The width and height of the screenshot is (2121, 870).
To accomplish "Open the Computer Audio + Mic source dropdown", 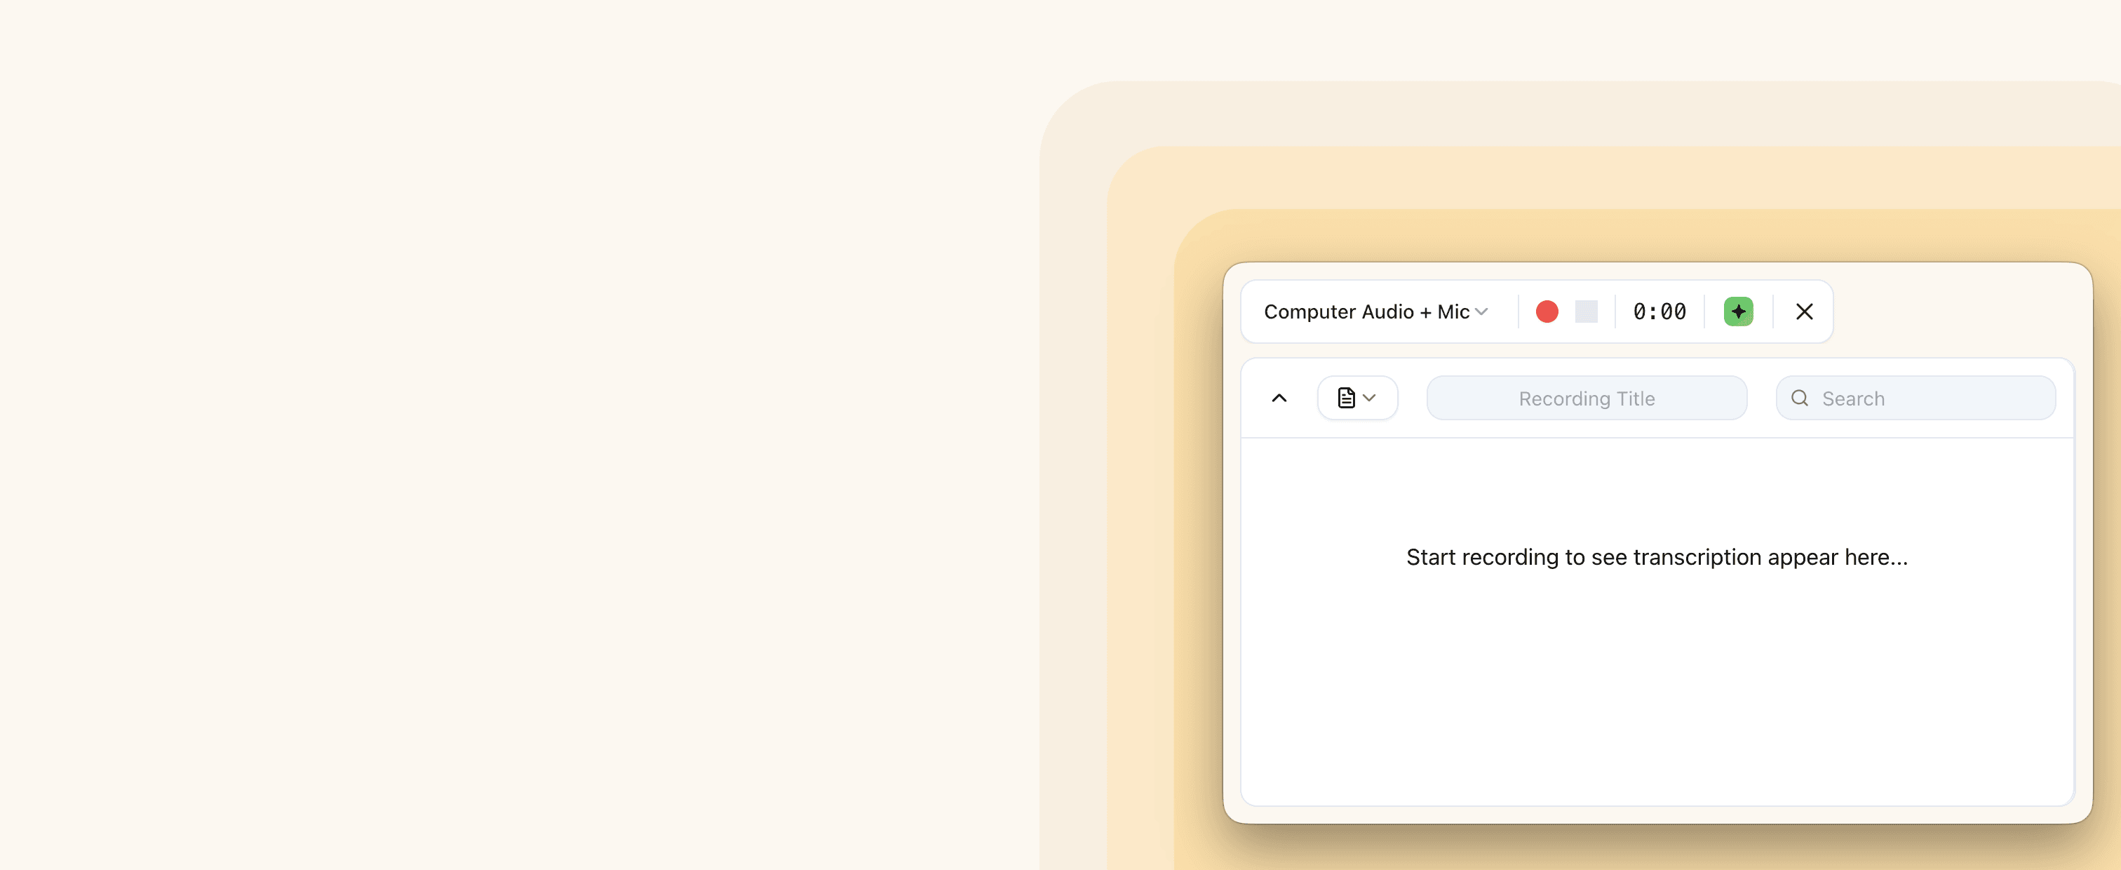I will pos(1376,312).
